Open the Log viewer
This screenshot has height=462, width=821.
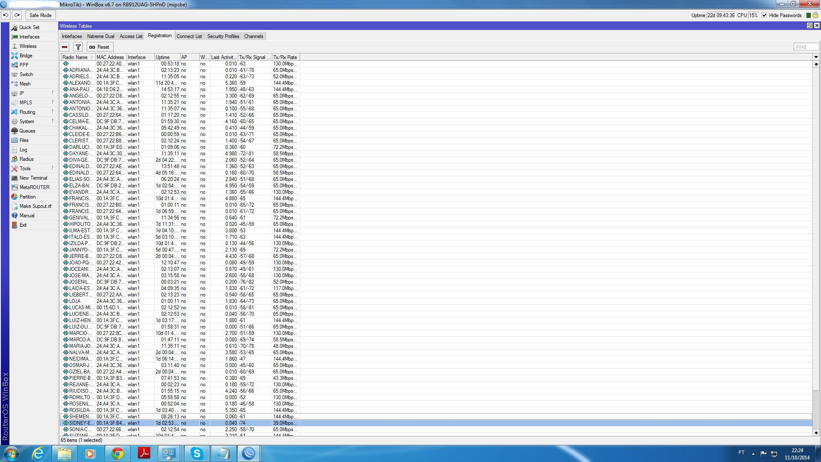tap(23, 150)
